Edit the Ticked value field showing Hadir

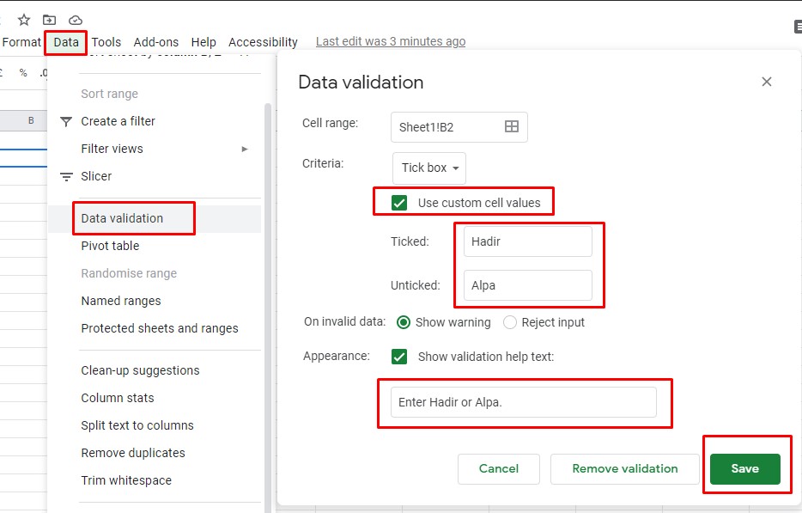point(526,241)
